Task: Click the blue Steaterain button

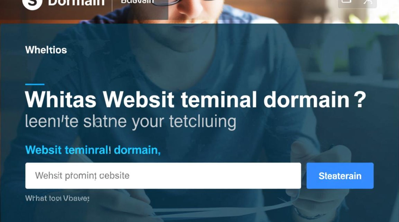Action: pos(340,176)
